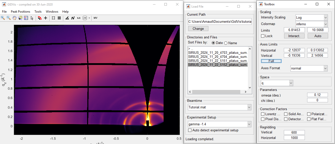Enable the Pixel Distance correction checkbox
The image size is (335, 144).
coord(263,119)
